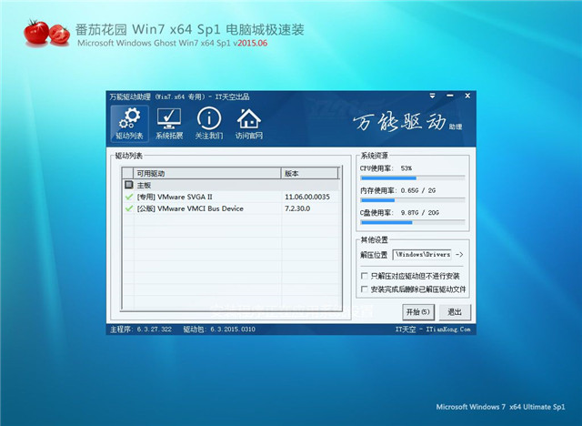This screenshot has width=582, height=426.
Task: Click the 退出 button
Action: click(455, 312)
